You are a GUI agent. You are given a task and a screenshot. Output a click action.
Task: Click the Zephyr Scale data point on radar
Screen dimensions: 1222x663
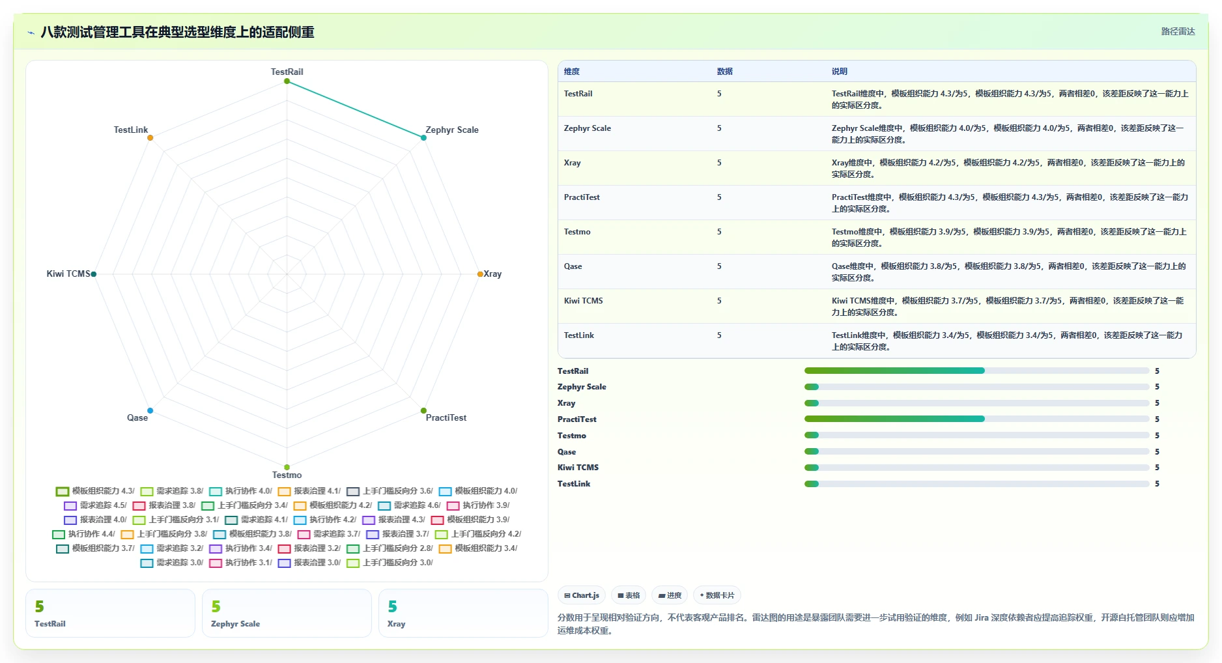(x=423, y=137)
